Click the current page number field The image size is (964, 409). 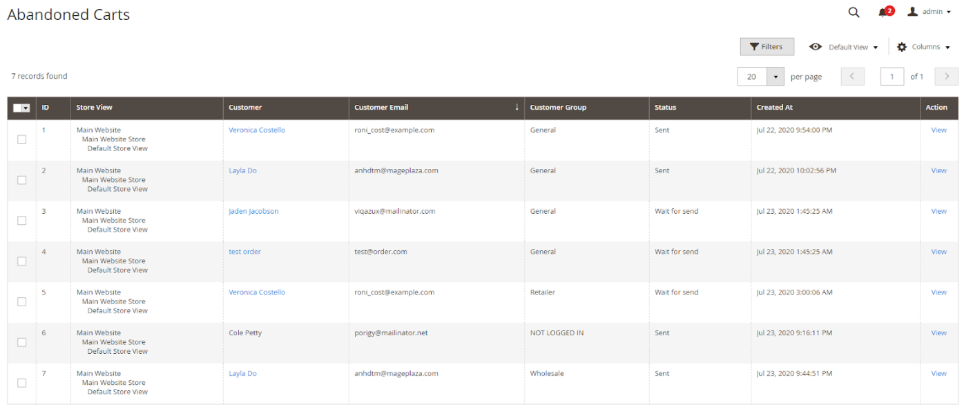[891, 77]
